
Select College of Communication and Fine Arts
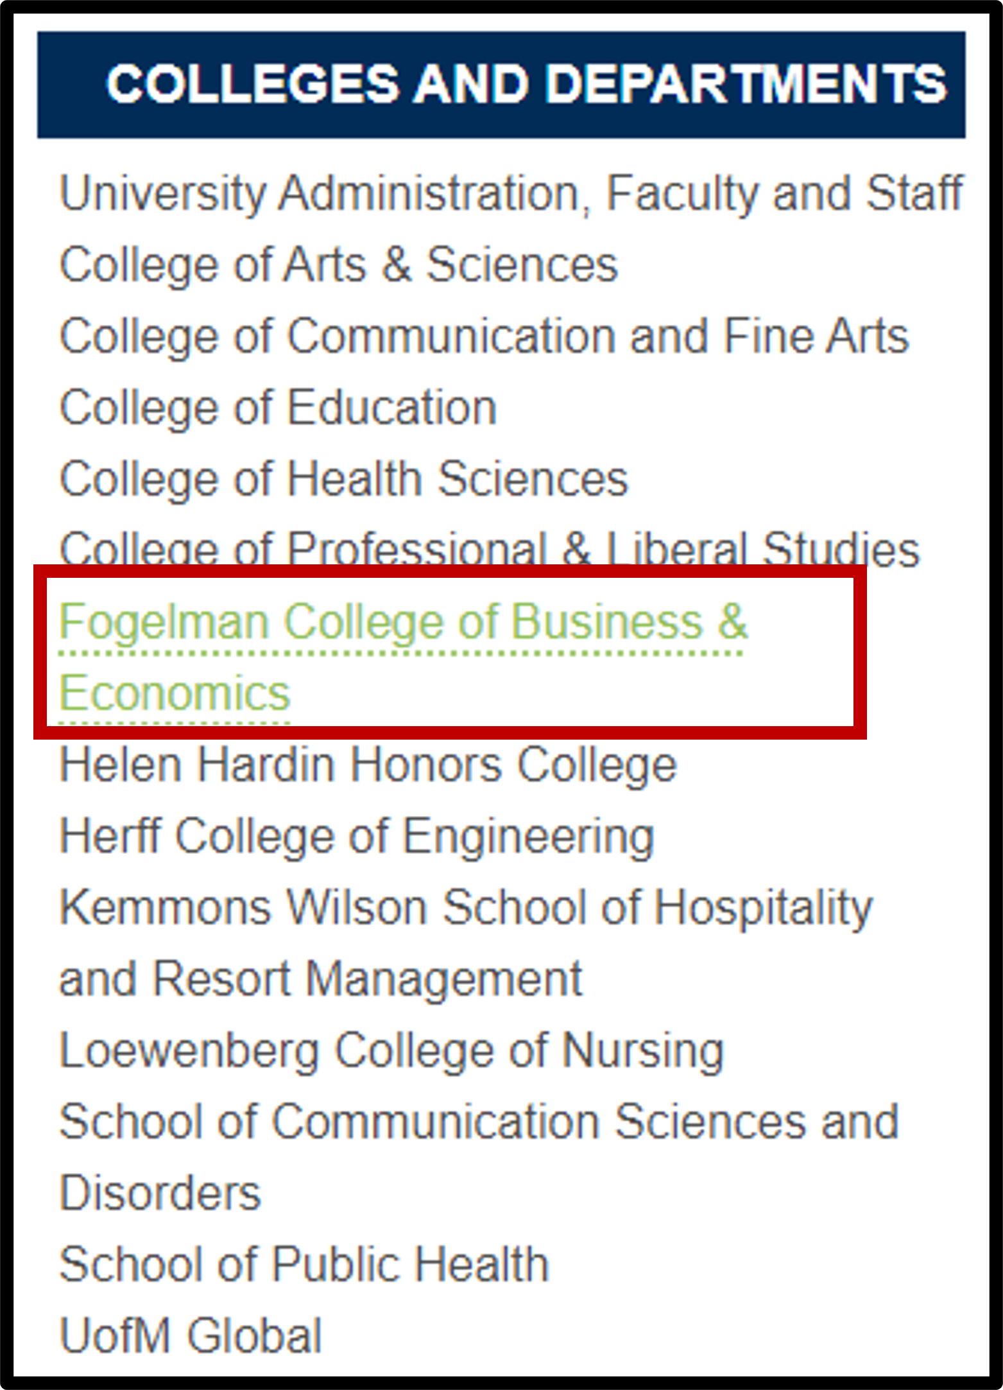pos(483,335)
